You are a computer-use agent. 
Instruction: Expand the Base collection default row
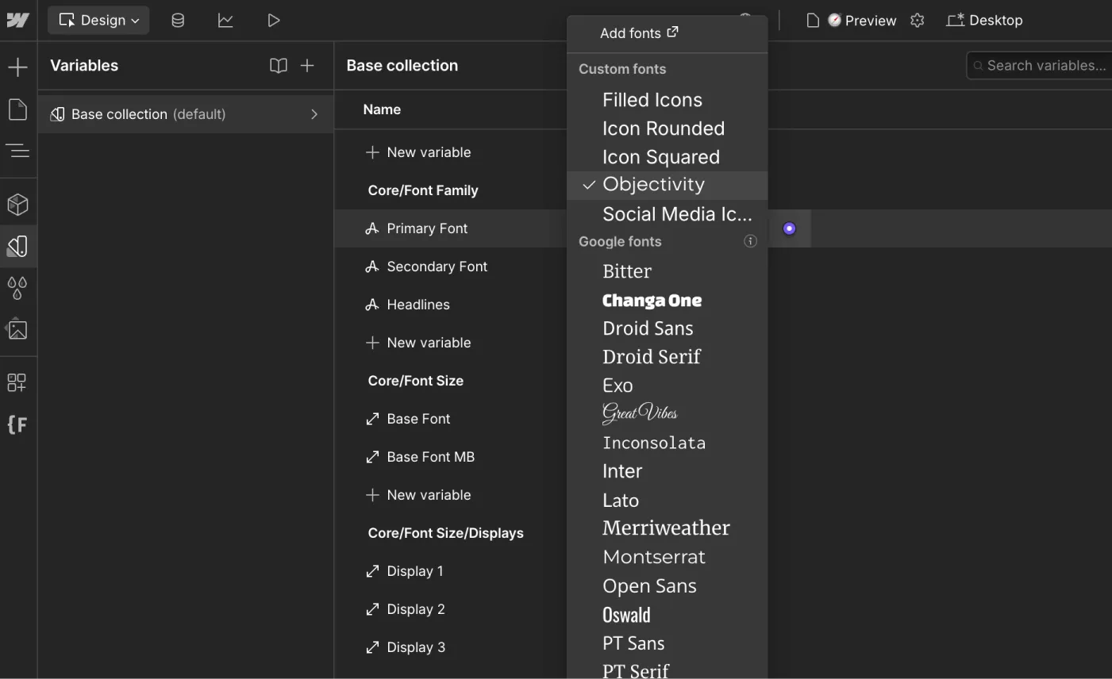(314, 114)
